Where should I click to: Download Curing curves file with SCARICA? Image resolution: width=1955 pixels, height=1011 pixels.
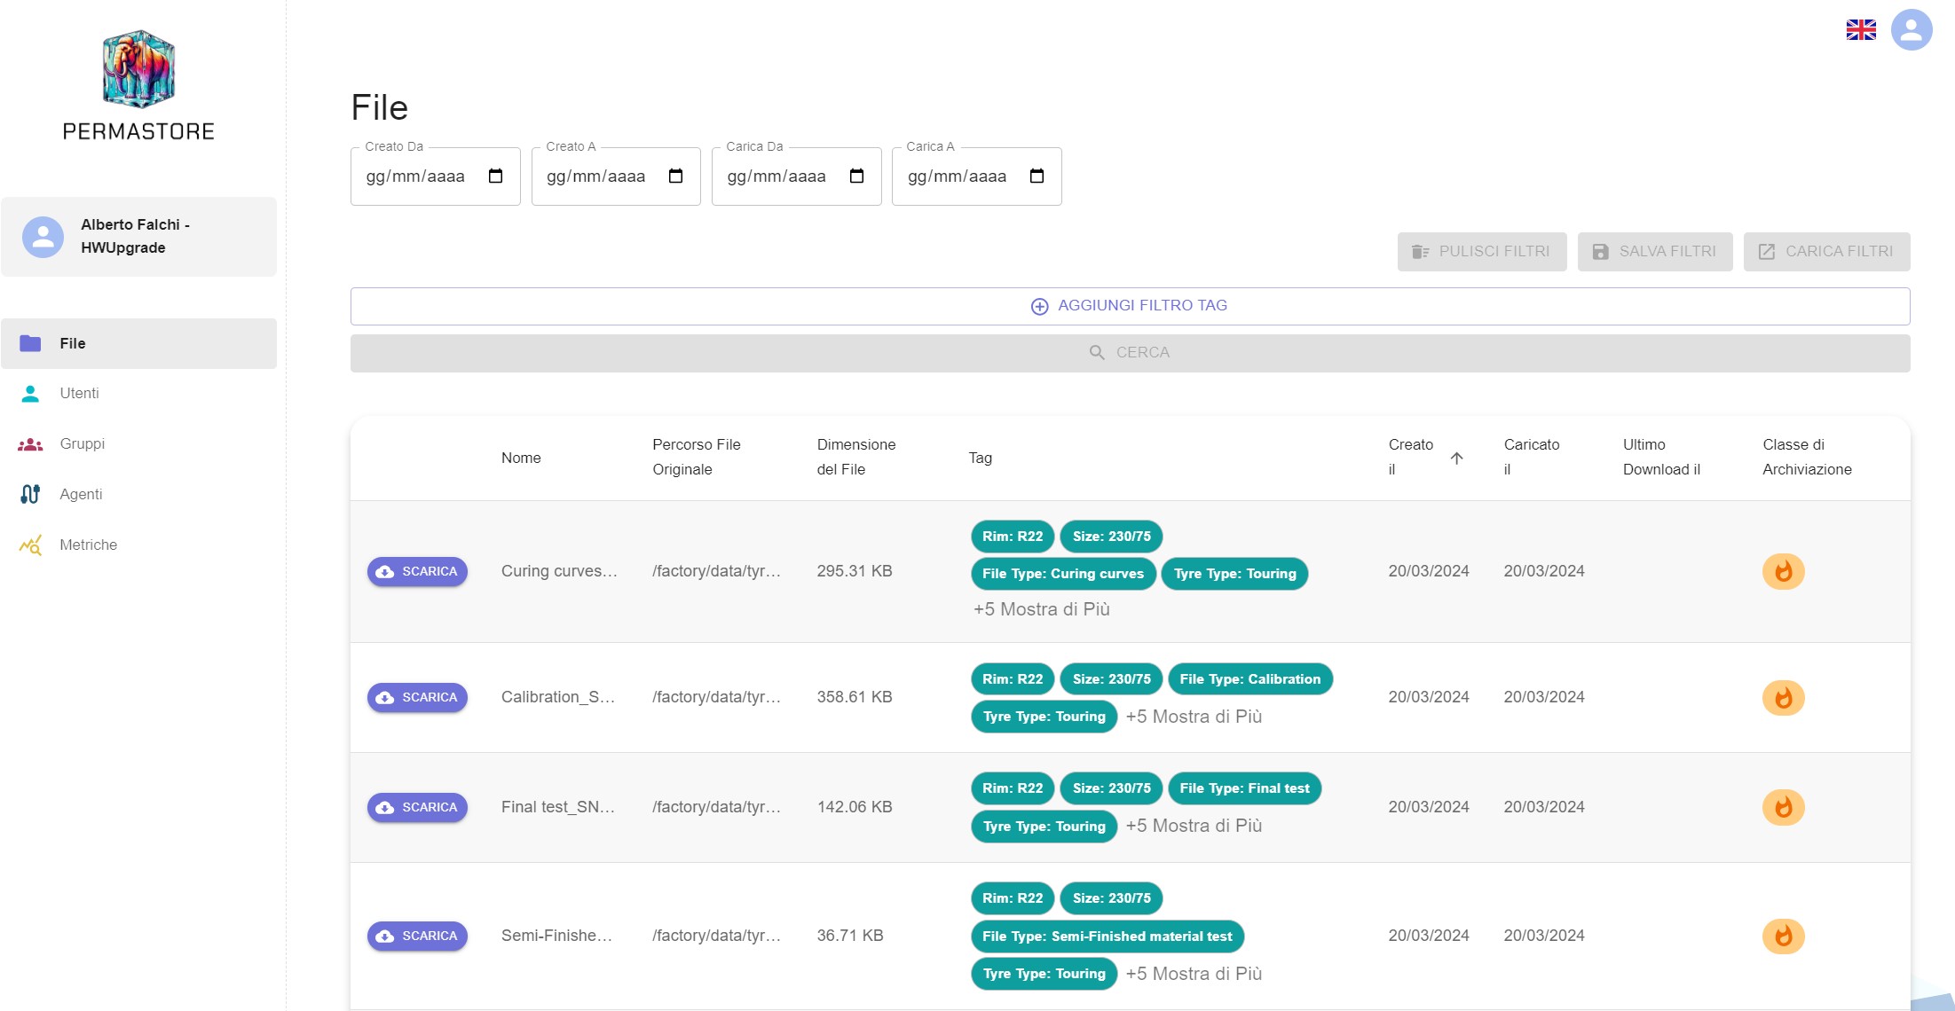tap(417, 571)
